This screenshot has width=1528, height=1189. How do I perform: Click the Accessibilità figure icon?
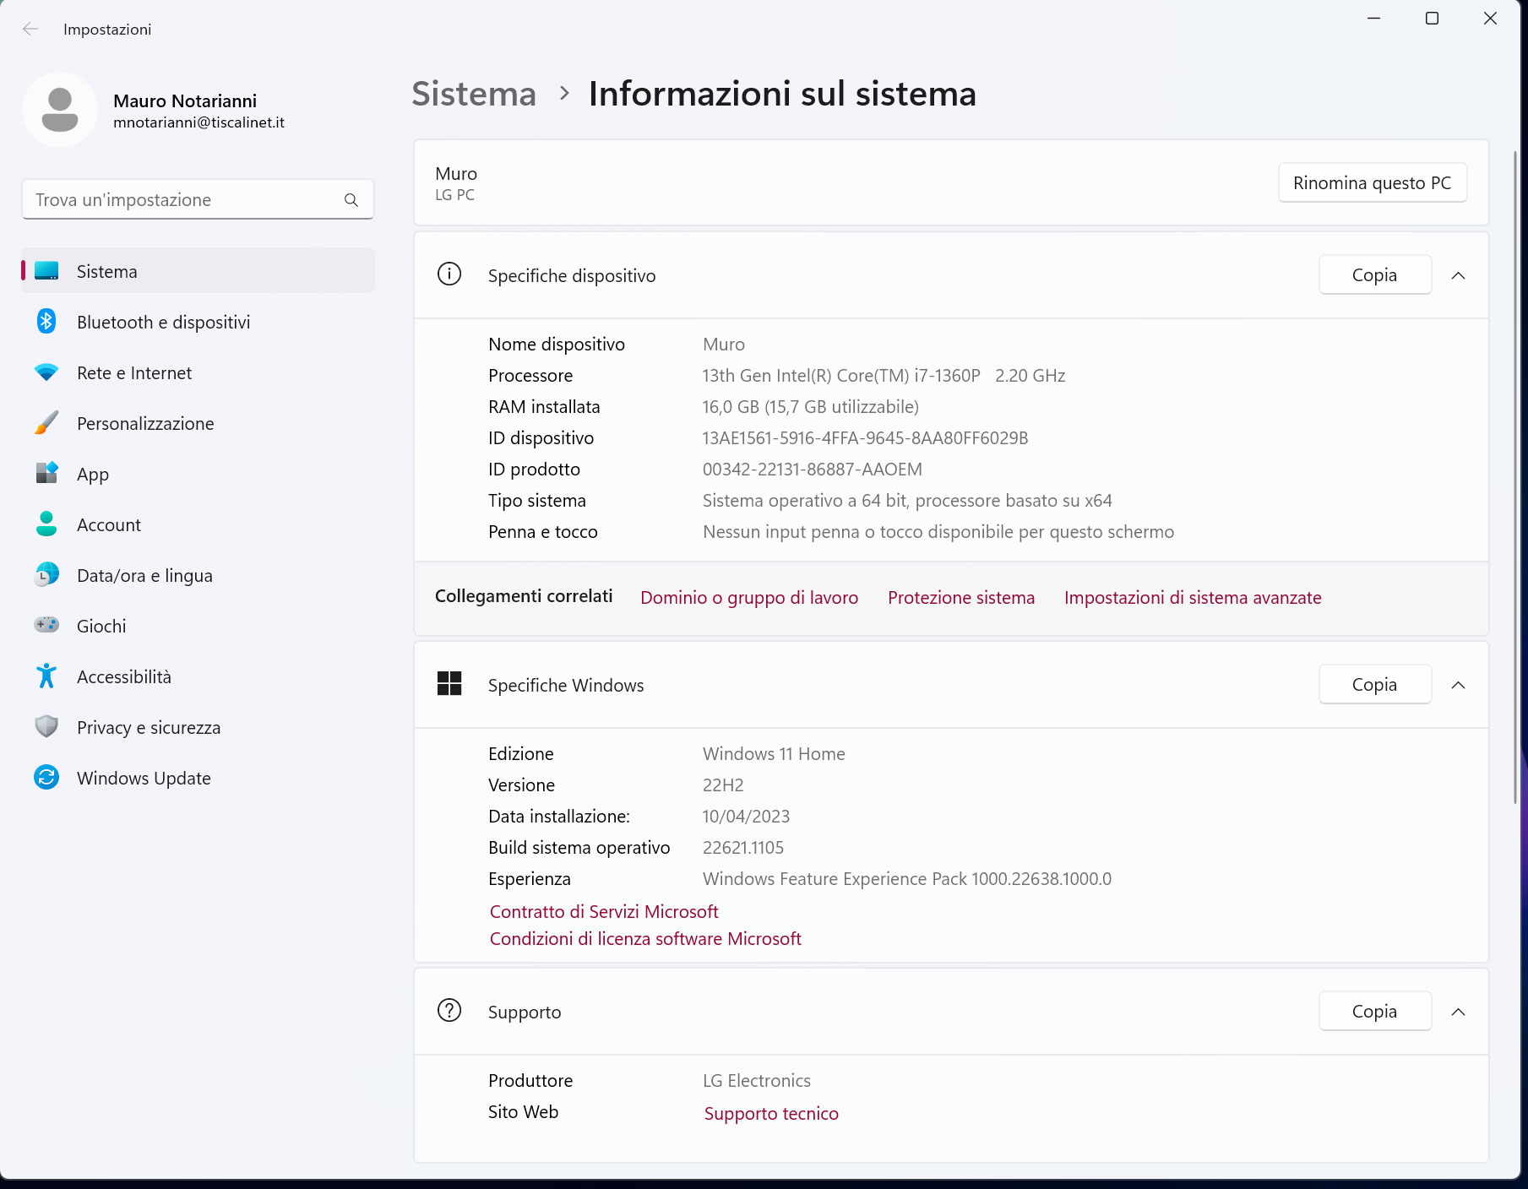[x=46, y=676]
